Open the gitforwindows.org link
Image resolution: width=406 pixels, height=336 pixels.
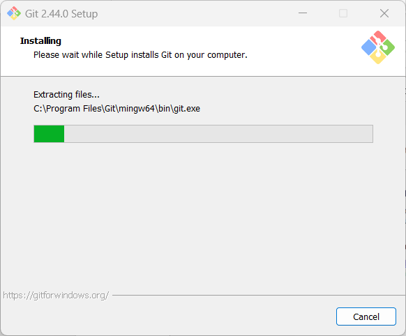click(56, 295)
